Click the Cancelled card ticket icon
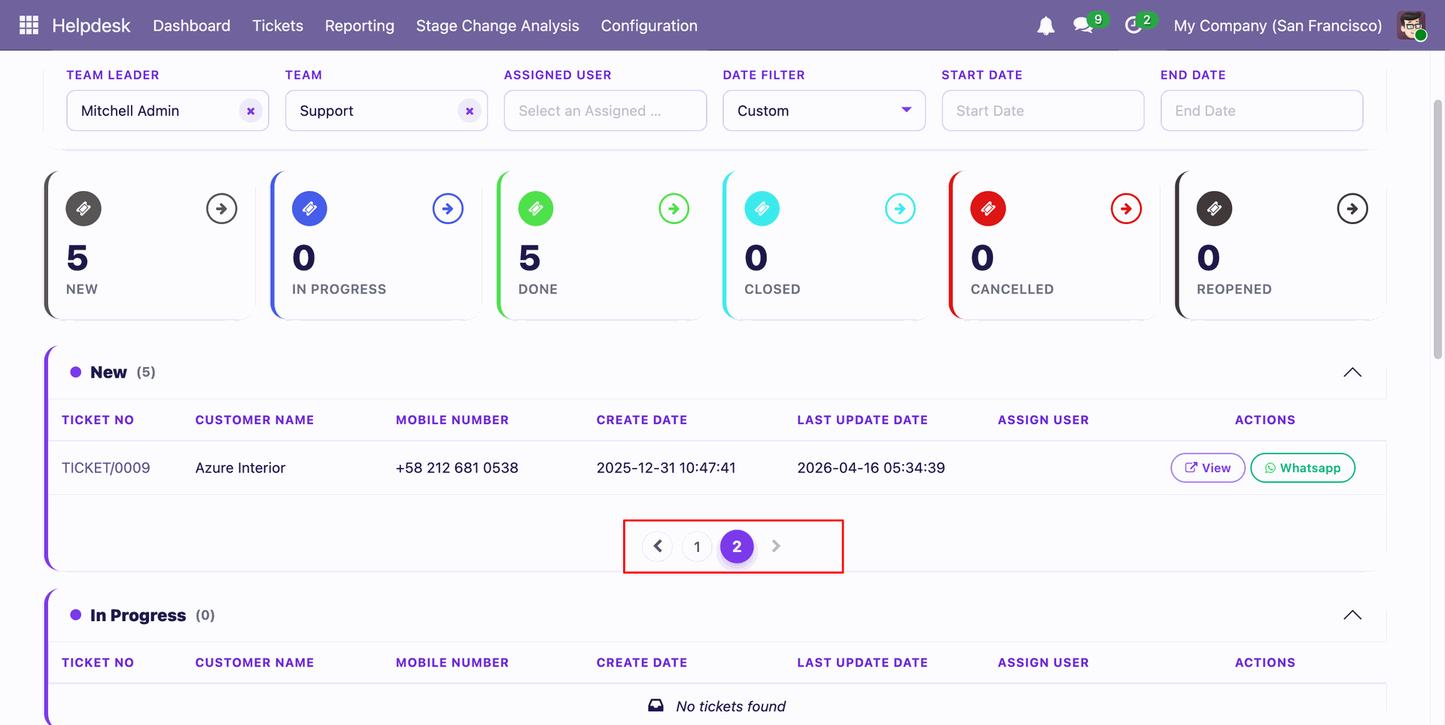Screen dimensions: 1445x725 point(988,208)
